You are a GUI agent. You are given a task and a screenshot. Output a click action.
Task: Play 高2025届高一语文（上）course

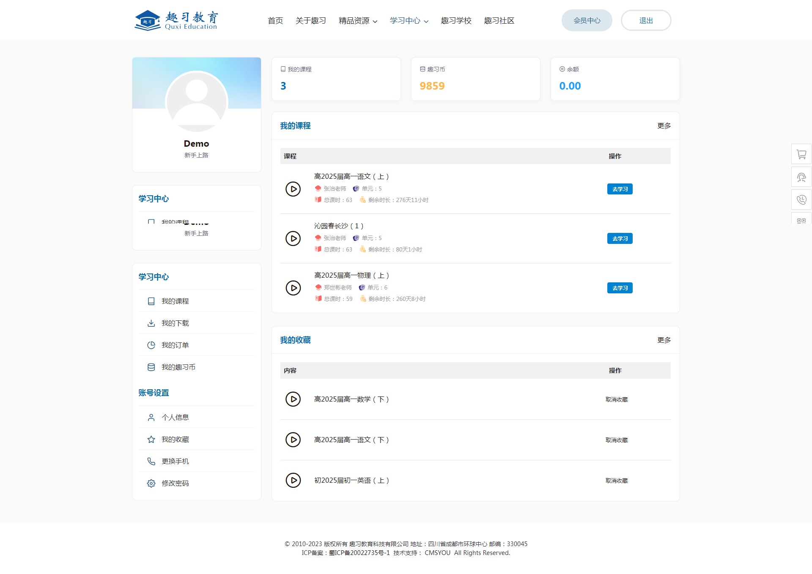293,189
